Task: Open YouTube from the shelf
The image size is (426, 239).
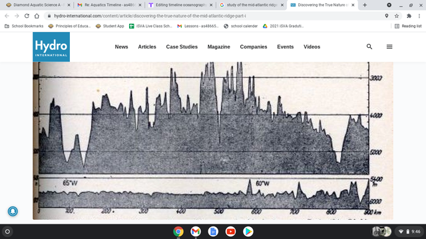Action: (230, 232)
